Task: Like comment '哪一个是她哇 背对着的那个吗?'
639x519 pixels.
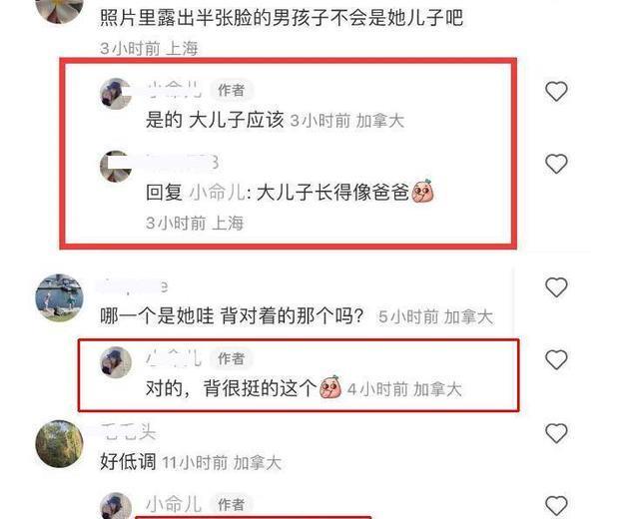Action: pos(556,287)
